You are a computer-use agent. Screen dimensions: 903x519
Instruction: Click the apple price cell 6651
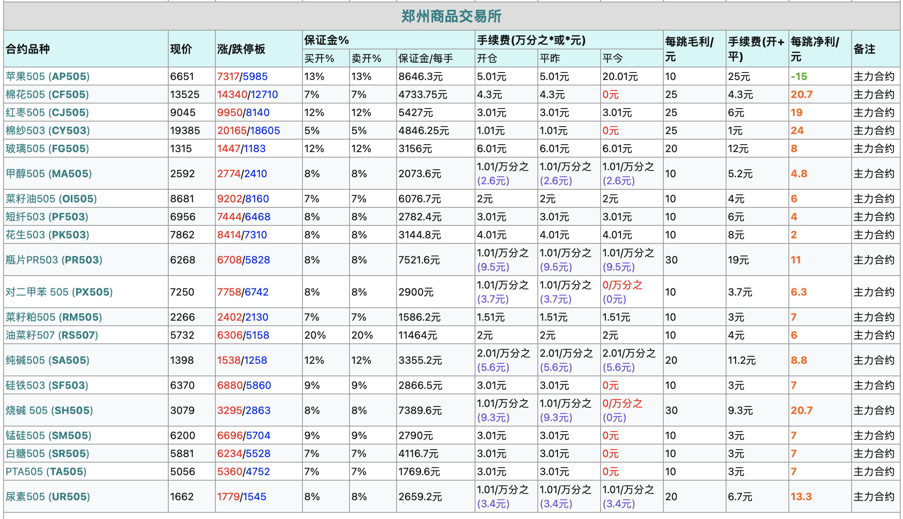(x=182, y=76)
